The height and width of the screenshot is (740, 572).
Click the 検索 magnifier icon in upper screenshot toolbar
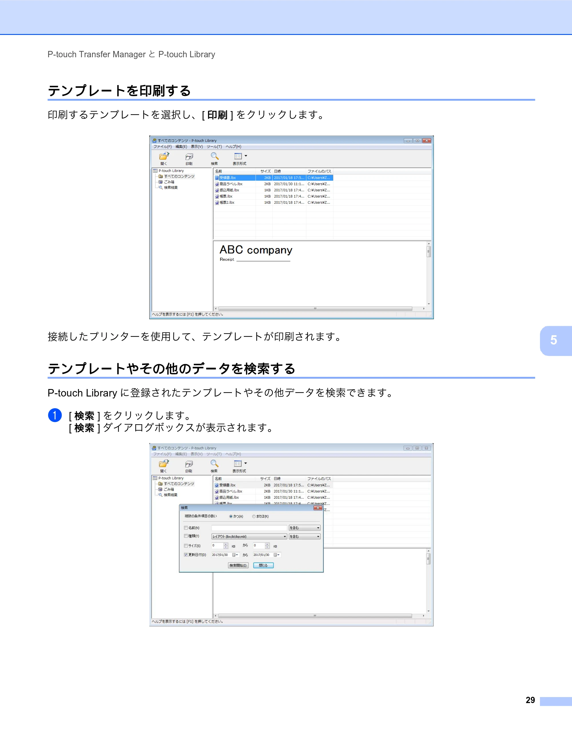pyautogui.click(x=214, y=156)
